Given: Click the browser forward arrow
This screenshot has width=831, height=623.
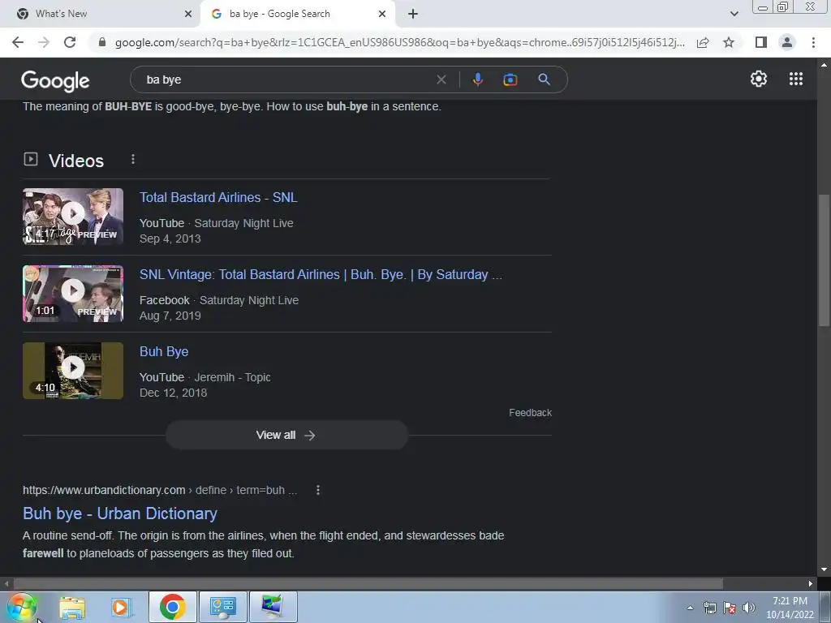Looking at the screenshot, I should 44,42.
